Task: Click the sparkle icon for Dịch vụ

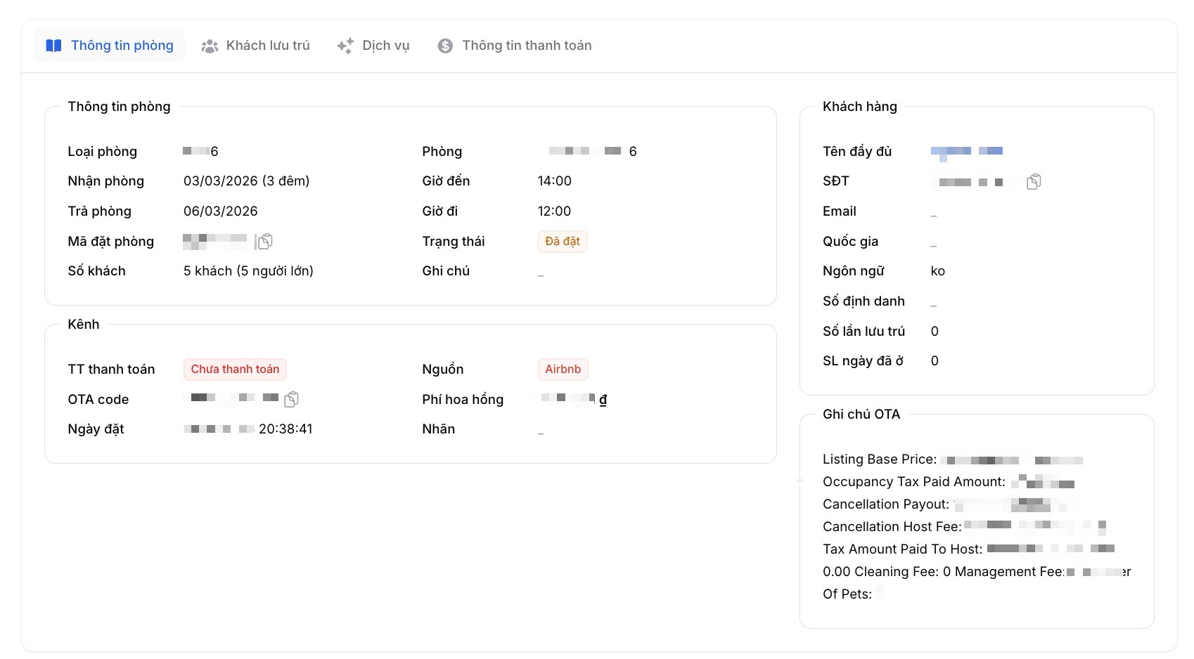Action: pyautogui.click(x=345, y=46)
